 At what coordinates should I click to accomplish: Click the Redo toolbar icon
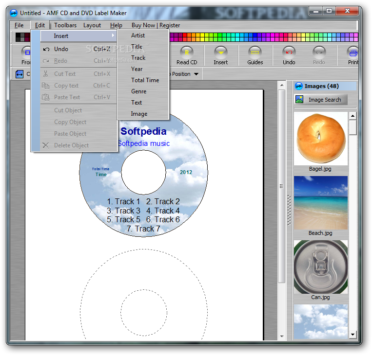(319, 53)
